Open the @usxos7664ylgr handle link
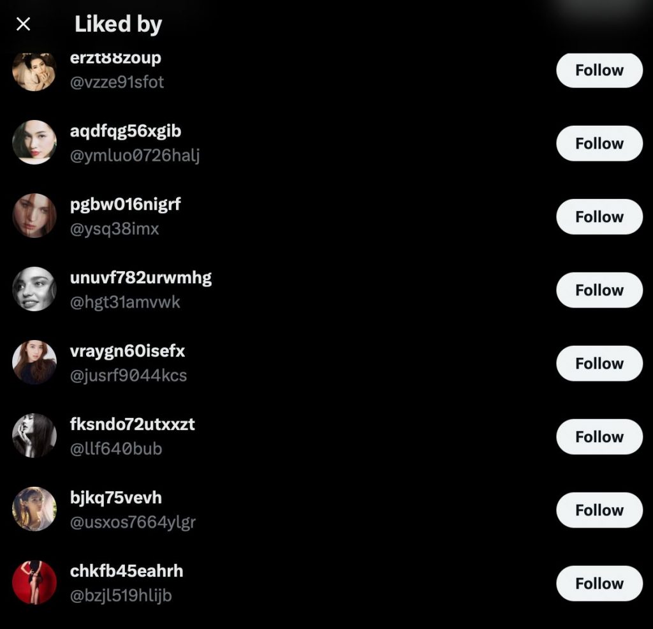The height and width of the screenshot is (629, 653). coord(133,522)
